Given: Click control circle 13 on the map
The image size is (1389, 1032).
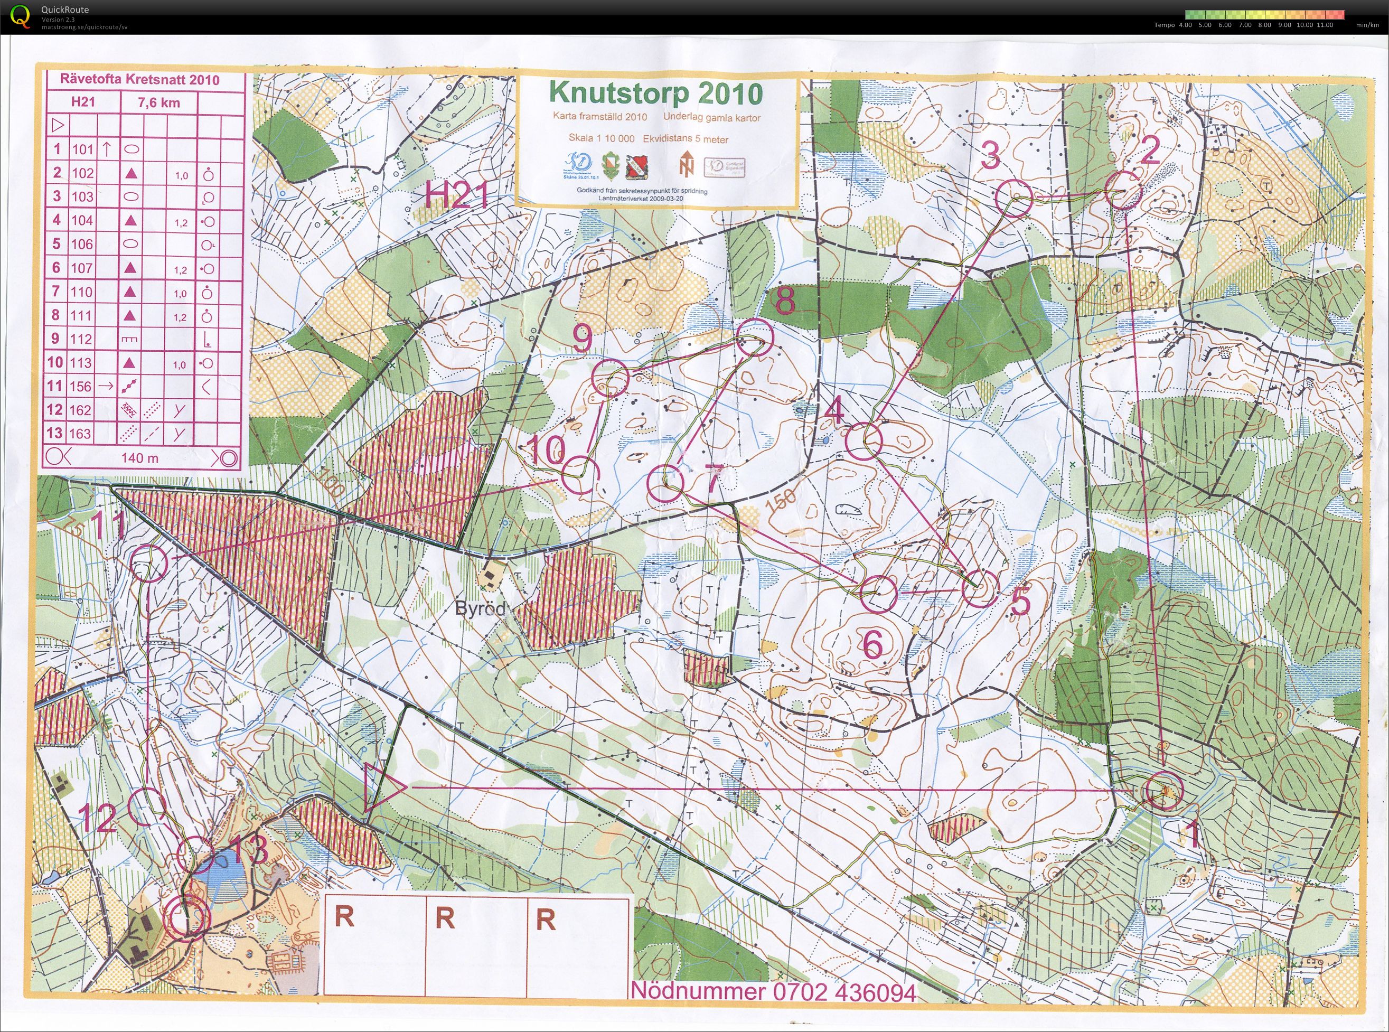Looking at the screenshot, I should (196, 855).
